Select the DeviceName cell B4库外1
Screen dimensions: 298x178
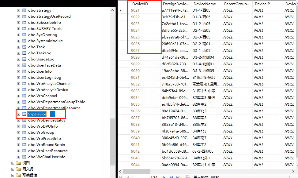[206, 158]
